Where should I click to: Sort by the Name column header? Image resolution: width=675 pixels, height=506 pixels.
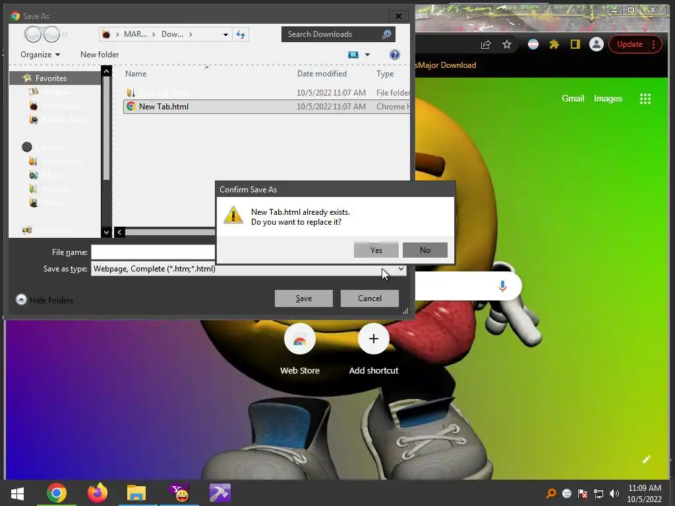136,74
